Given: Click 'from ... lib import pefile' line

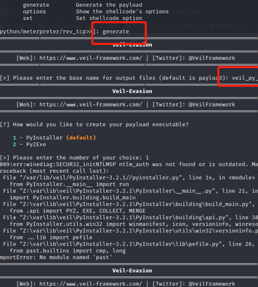Looking at the screenshot, I should pos(51,238).
